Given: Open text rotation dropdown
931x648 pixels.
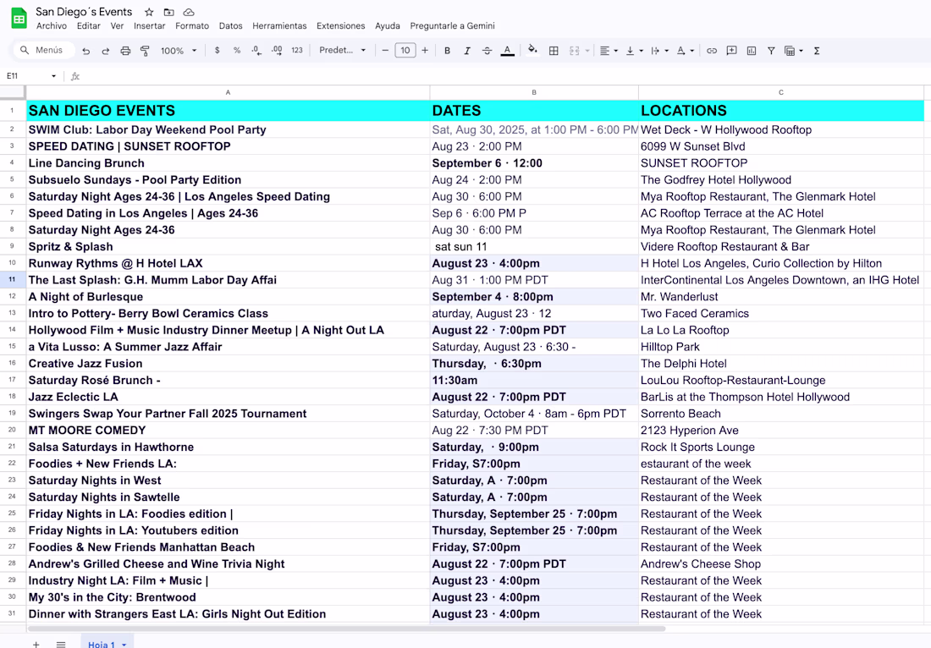Looking at the screenshot, I should coord(686,51).
